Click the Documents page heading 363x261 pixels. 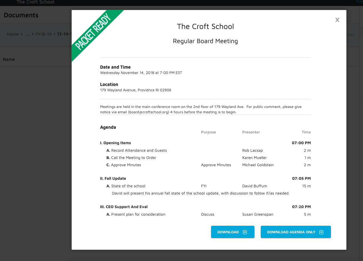[x=21, y=15]
